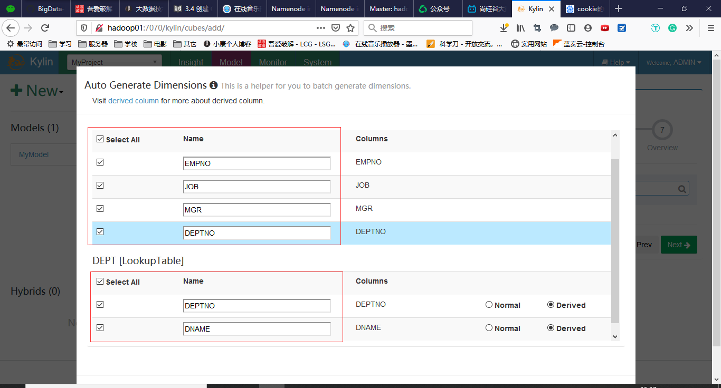Select Normal for the DNAME column

pyautogui.click(x=489, y=328)
